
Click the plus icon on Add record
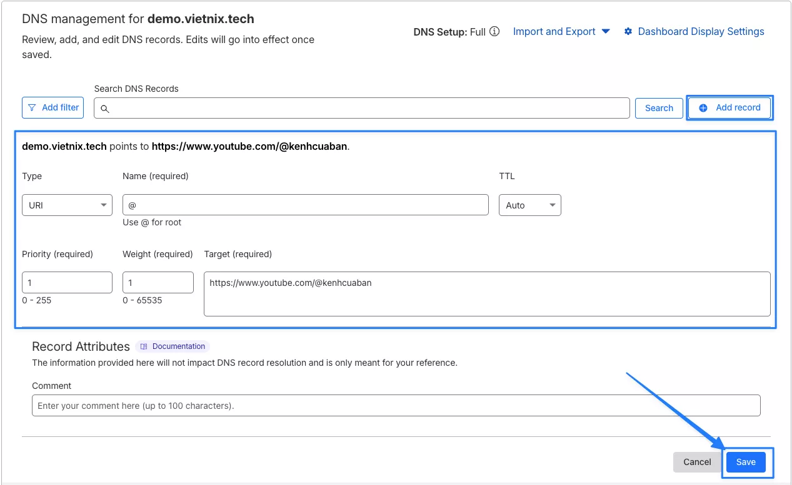(703, 107)
